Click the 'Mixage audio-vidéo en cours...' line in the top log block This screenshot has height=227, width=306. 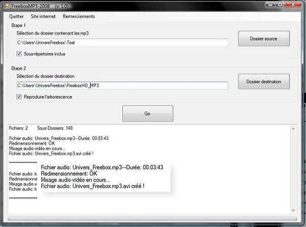pos(37,149)
